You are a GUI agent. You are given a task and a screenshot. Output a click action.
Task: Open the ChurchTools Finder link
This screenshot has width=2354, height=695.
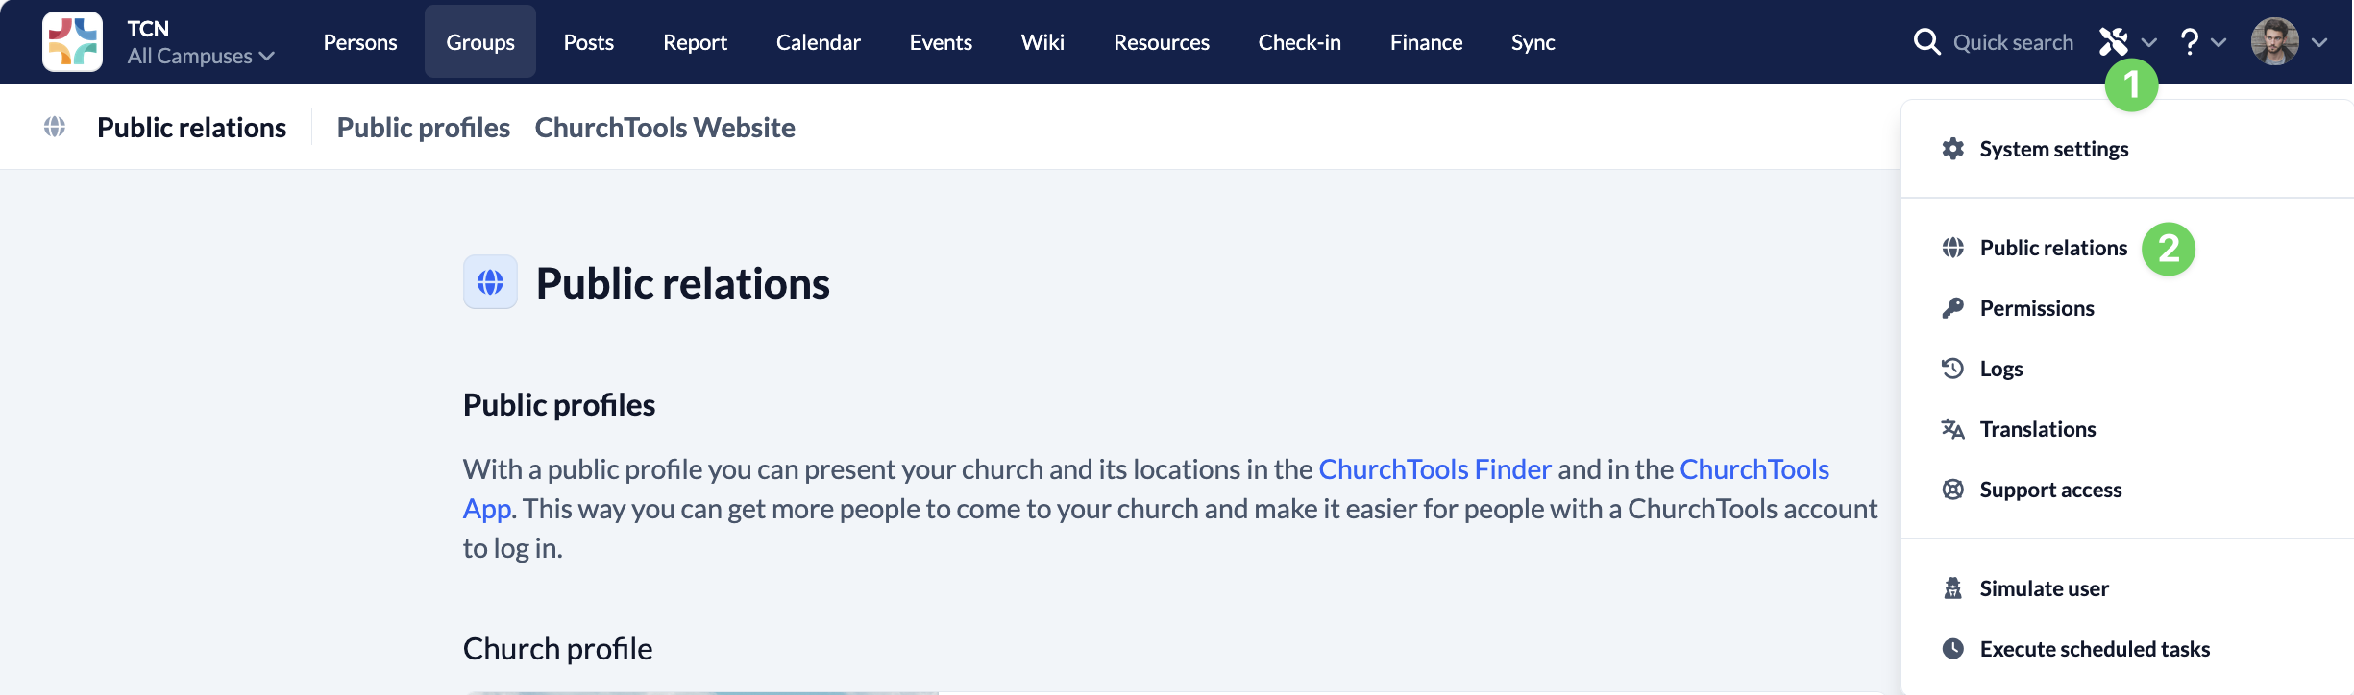pyautogui.click(x=1435, y=469)
